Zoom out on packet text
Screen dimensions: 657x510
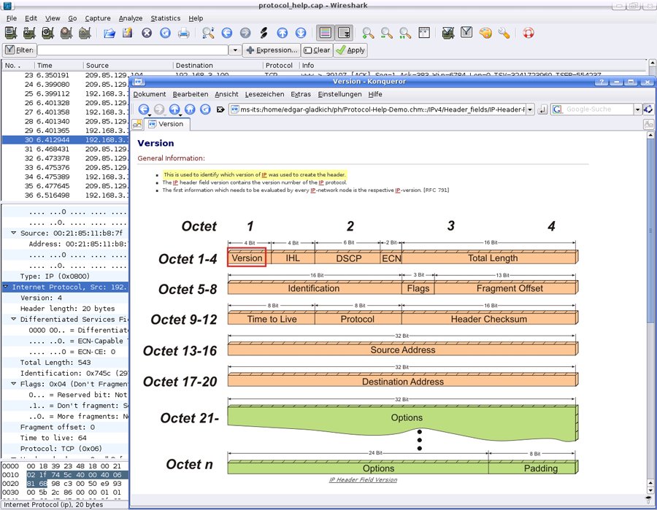[386, 33]
